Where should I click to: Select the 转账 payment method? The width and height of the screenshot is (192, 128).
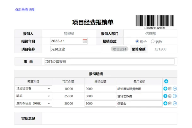pos(153,41)
